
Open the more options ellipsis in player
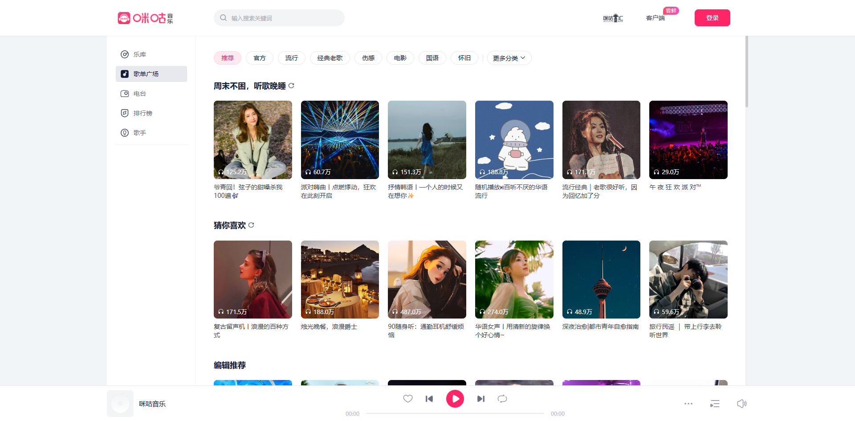(x=688, y=404)
